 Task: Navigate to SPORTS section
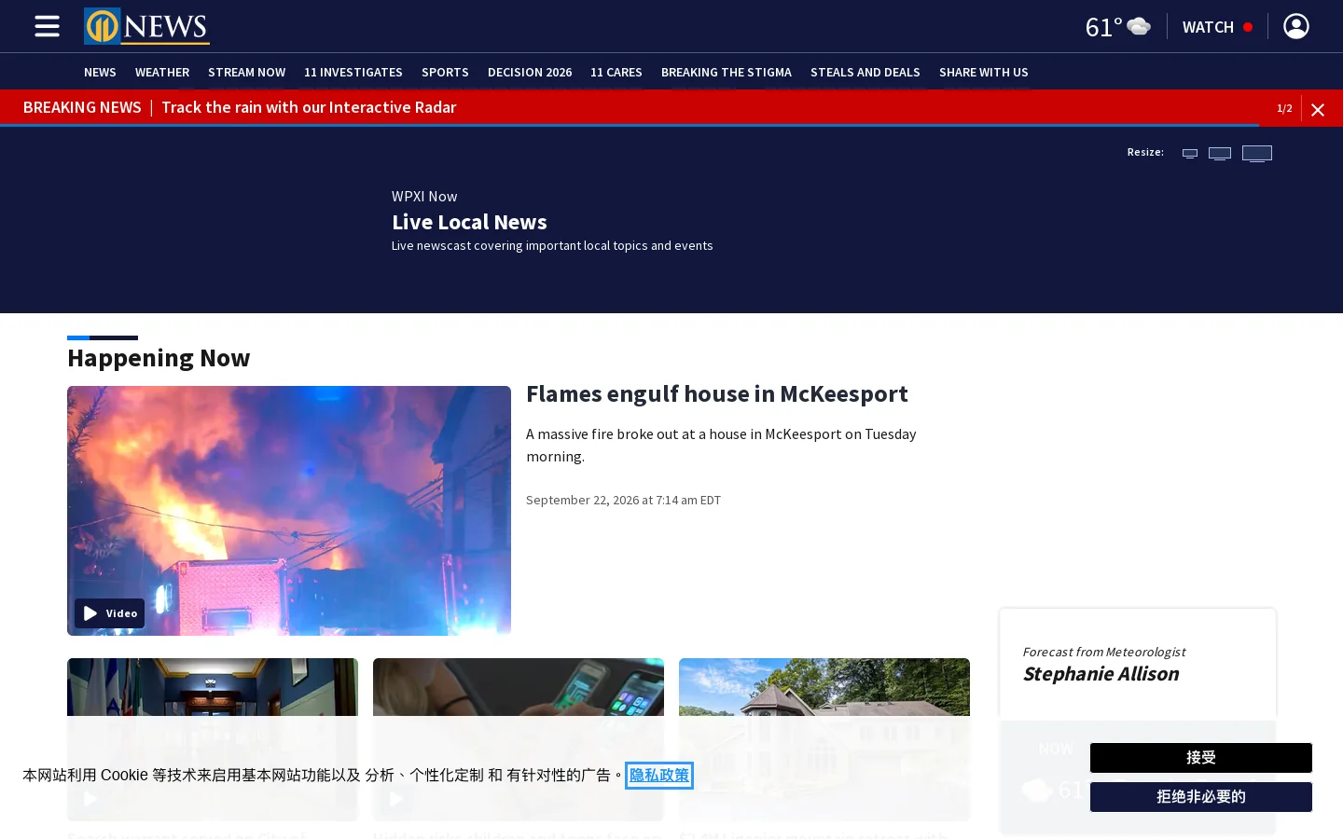(x=445, y=72)
